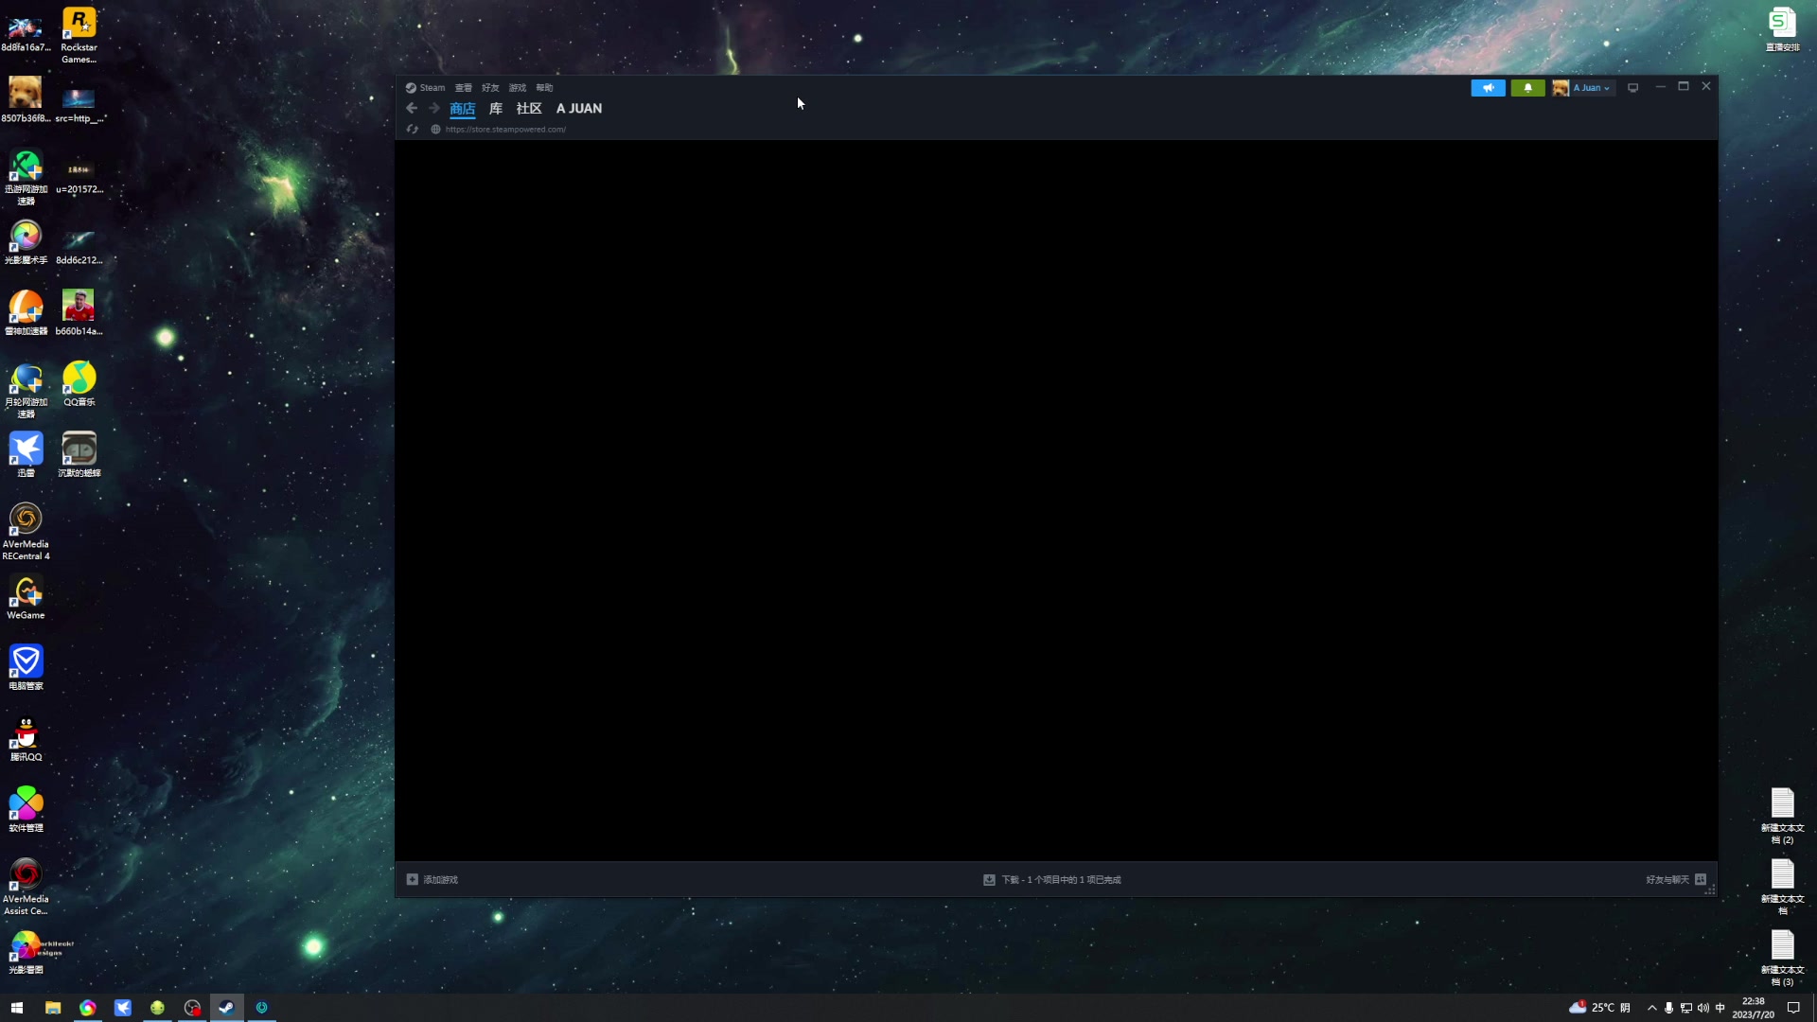Open File Explorer from taskbar
The width and height of the screenshot is (1817, 1022).
tap(53, 1008)
